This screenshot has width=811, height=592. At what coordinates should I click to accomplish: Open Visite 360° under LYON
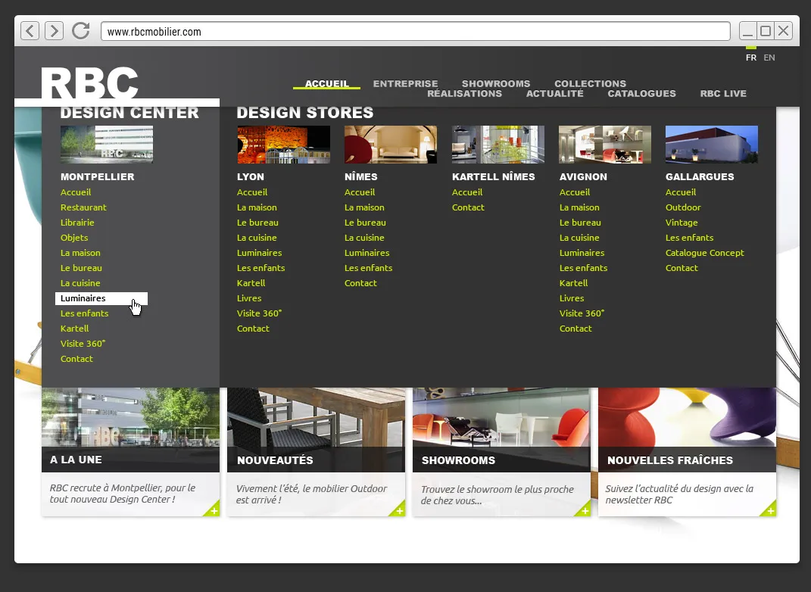(x=260, y=313)
